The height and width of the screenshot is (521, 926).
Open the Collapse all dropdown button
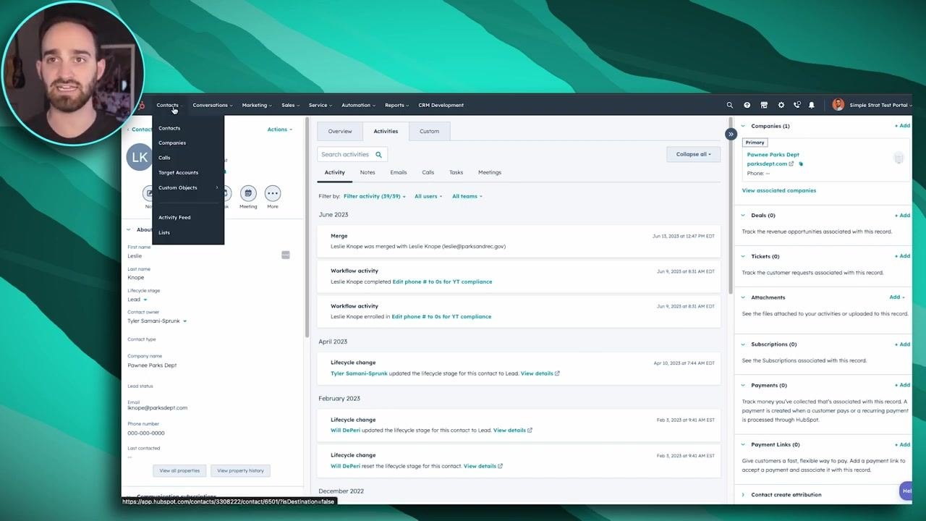(693, 154)
